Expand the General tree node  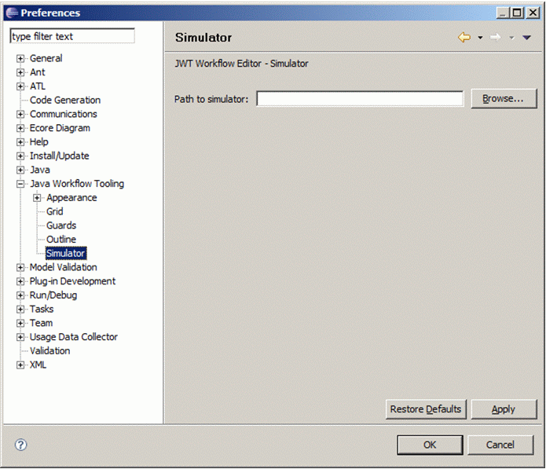point(20,58)
